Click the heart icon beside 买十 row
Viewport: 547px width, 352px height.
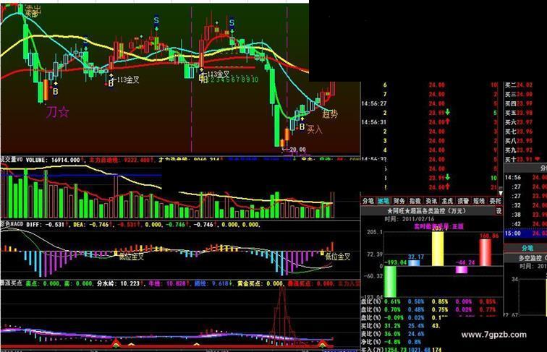(x=537, y=159)
